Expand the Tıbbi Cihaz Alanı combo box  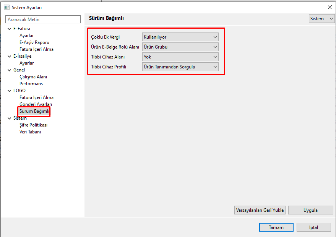pos(180,57)
